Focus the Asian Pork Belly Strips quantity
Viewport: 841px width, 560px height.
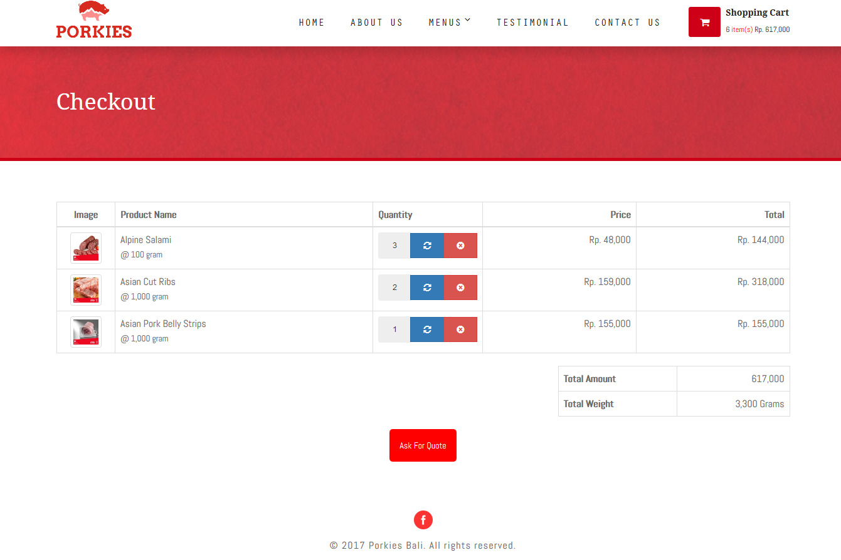pos(394,329)
